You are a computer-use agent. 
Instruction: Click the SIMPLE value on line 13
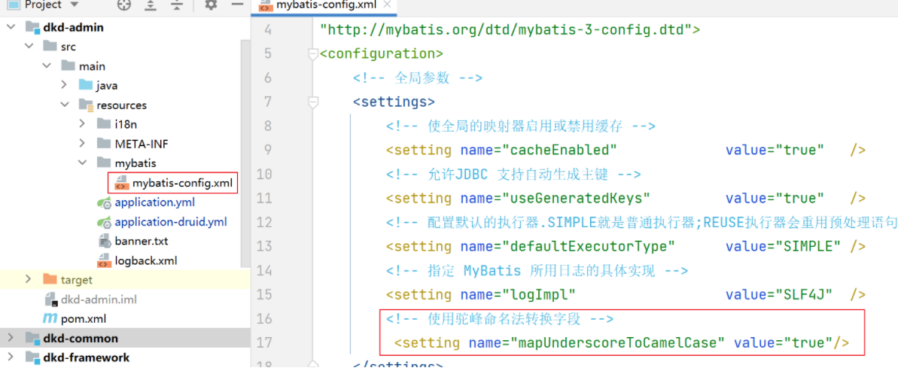(808, 246)
